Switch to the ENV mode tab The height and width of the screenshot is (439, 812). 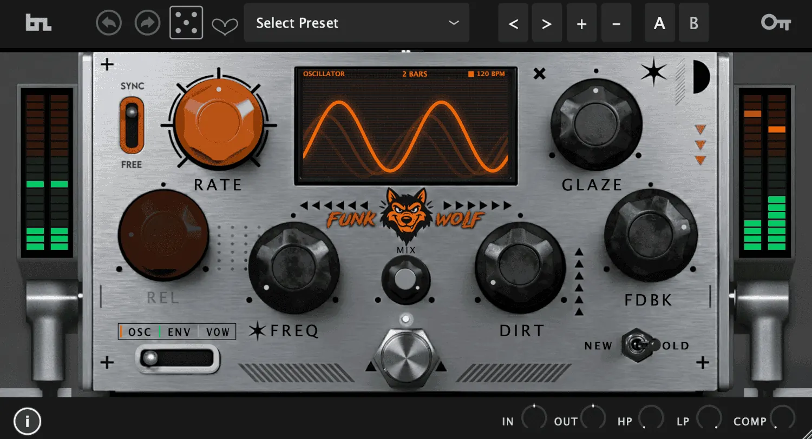179,331
